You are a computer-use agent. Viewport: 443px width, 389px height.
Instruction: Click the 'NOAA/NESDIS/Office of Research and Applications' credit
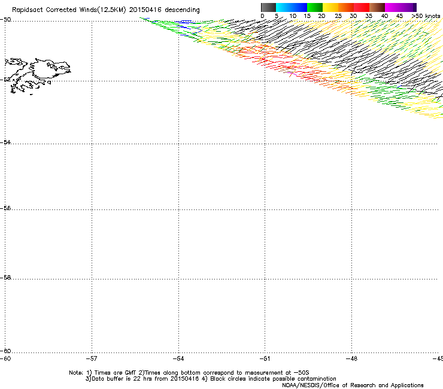[x=353, y=385]
